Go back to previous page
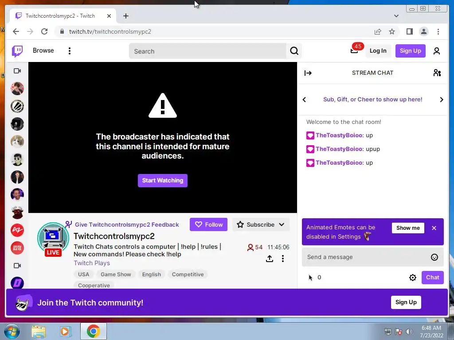Image resolution: width=454 pixels, height=340 pixels. 16,31
